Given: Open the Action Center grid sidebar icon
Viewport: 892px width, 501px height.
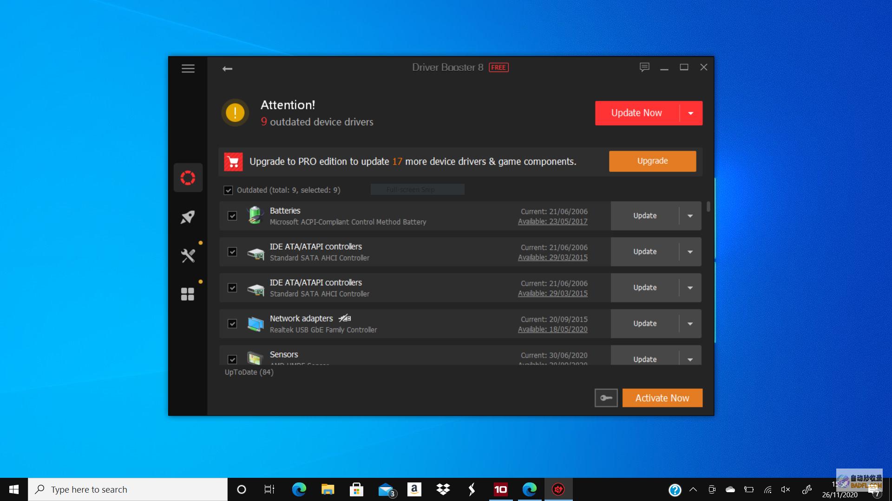Looking at the screenshot, I should [x=188, y=294].
